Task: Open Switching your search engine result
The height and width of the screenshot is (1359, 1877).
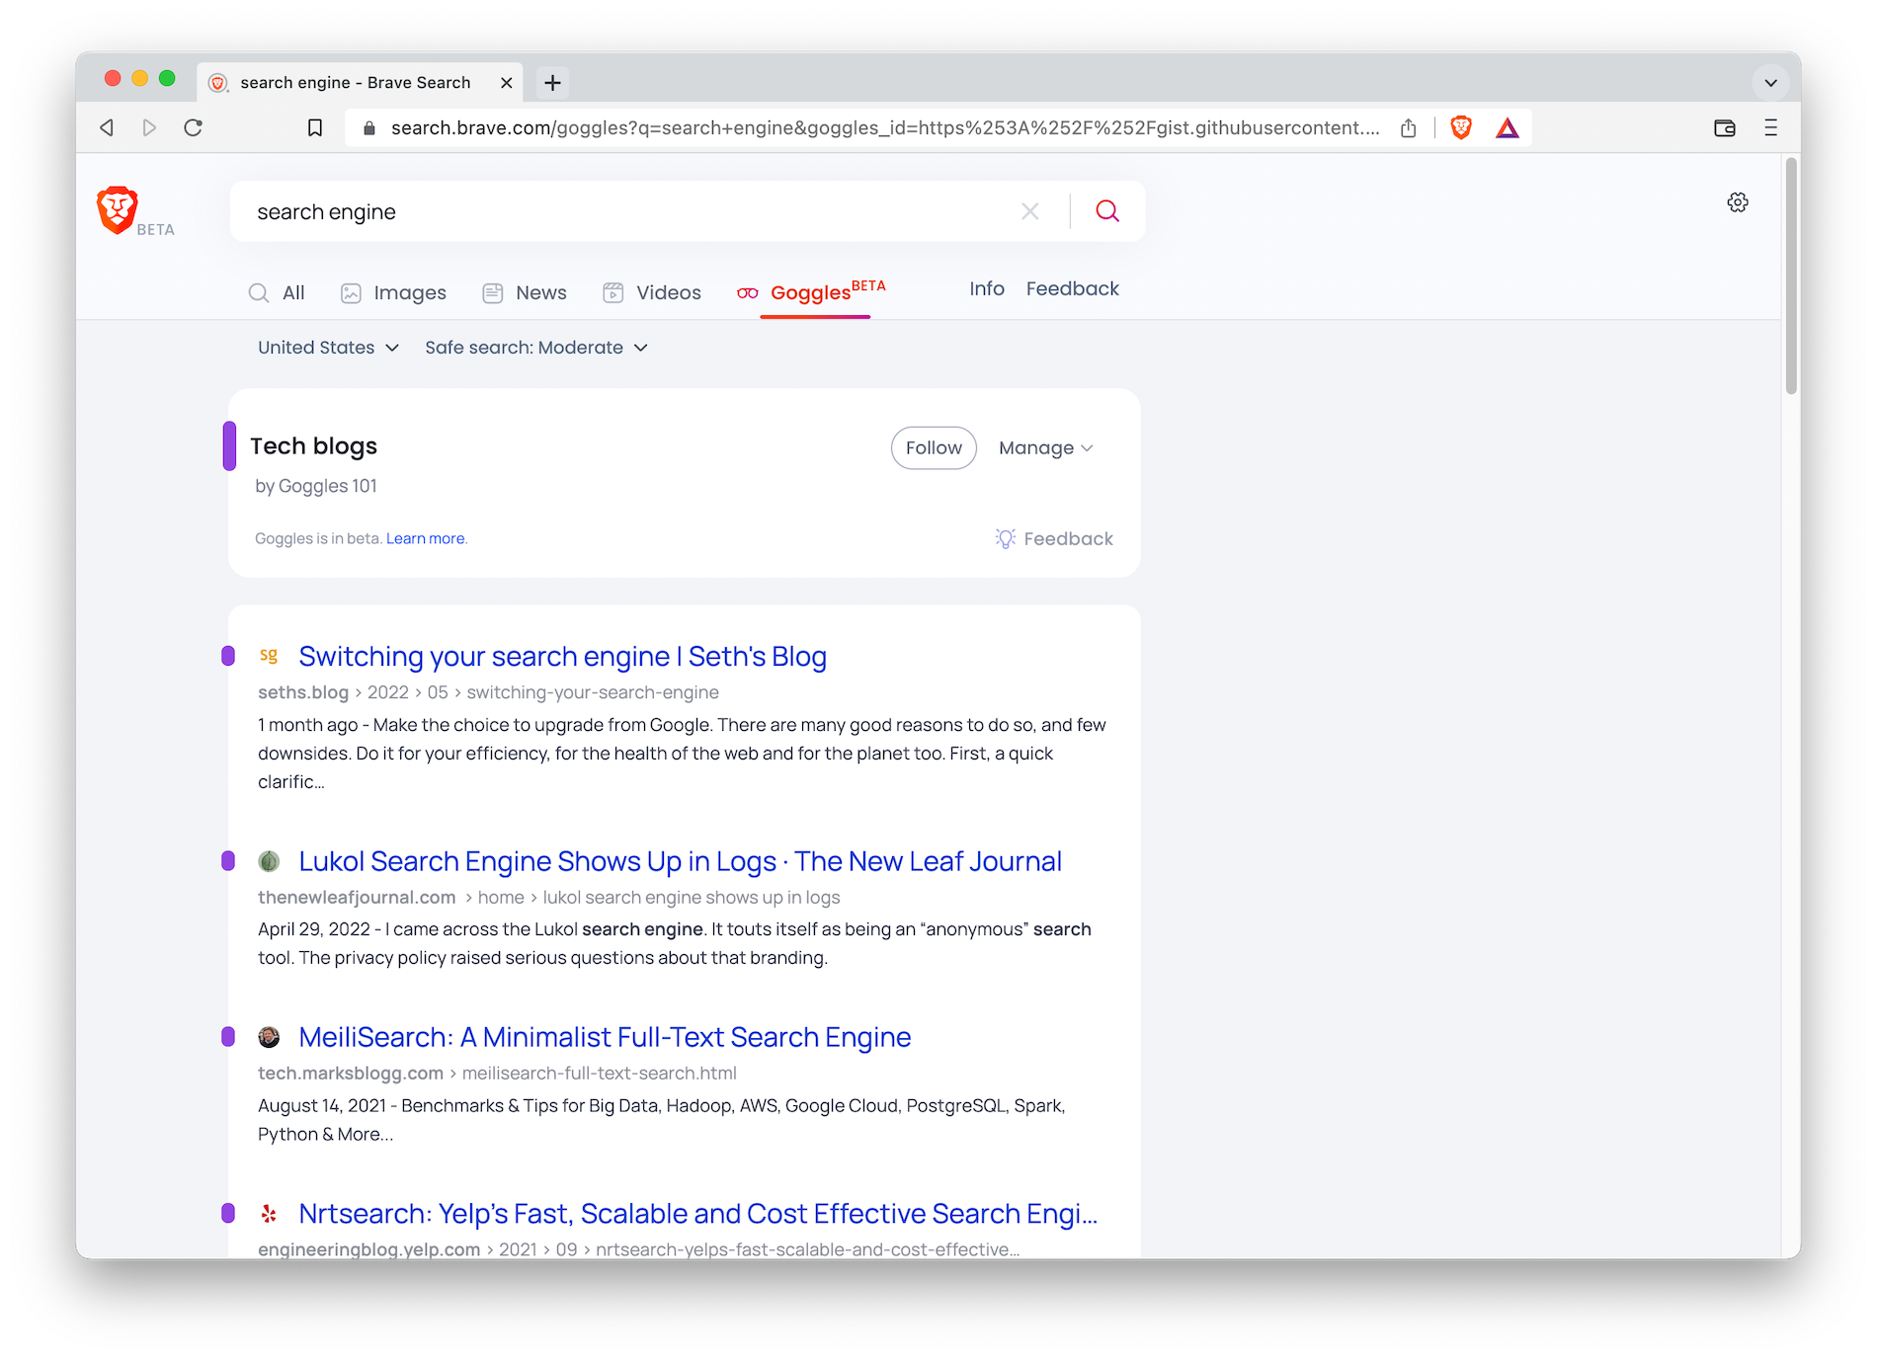Action: click(x=563, y=657)
